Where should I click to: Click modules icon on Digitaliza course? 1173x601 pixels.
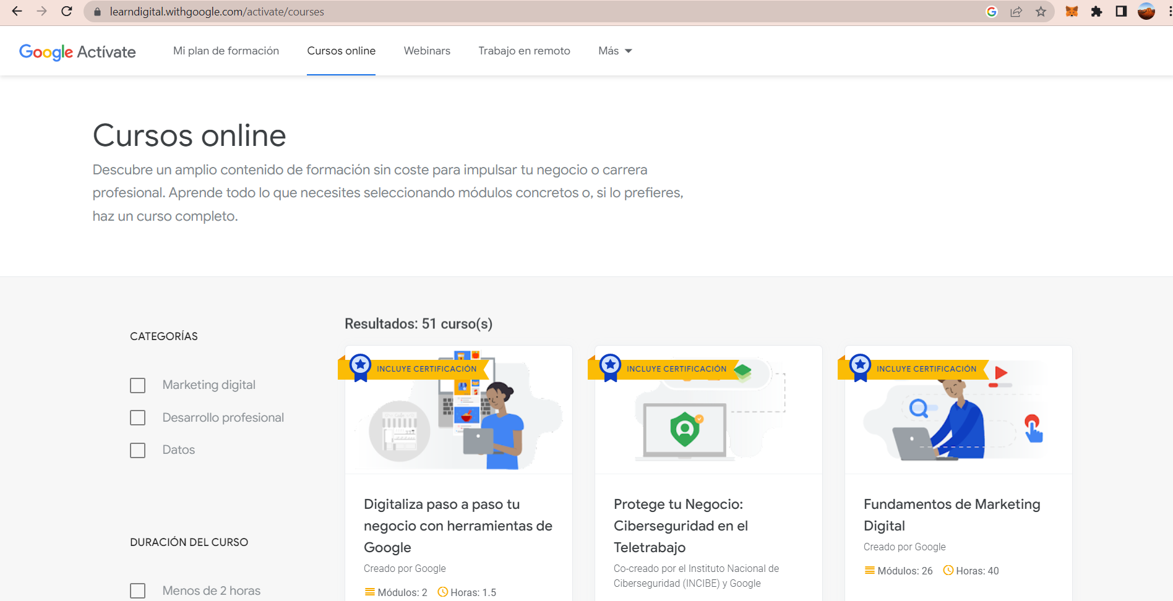370,592
